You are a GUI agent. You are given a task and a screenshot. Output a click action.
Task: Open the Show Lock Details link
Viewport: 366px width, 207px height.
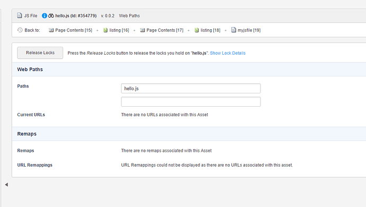(228, 53)
